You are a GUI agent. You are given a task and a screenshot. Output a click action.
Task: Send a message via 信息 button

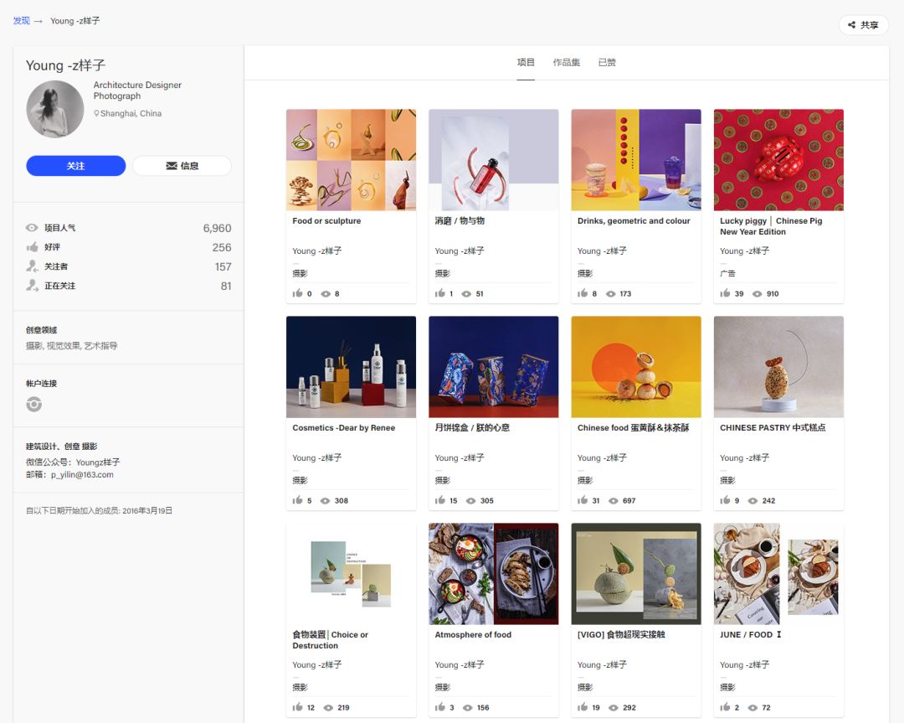[182, 166]
